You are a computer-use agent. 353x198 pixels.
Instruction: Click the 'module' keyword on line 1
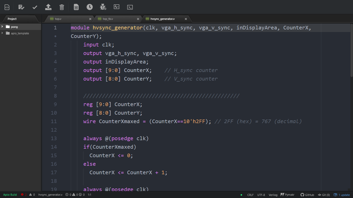[x=80, y=28]
